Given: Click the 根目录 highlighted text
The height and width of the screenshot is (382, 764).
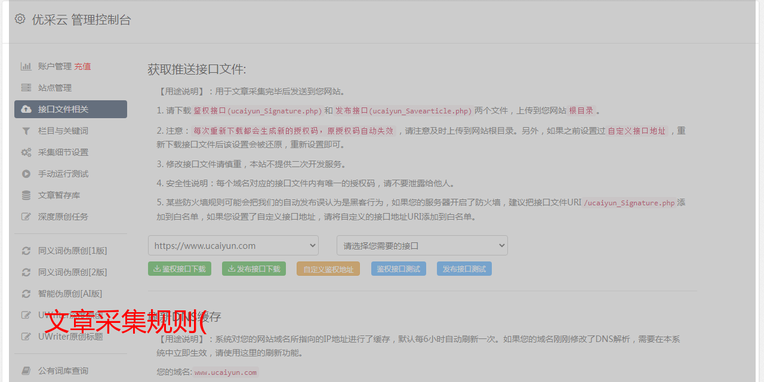Looking at the screenshot, I should (x=581, y=110).
